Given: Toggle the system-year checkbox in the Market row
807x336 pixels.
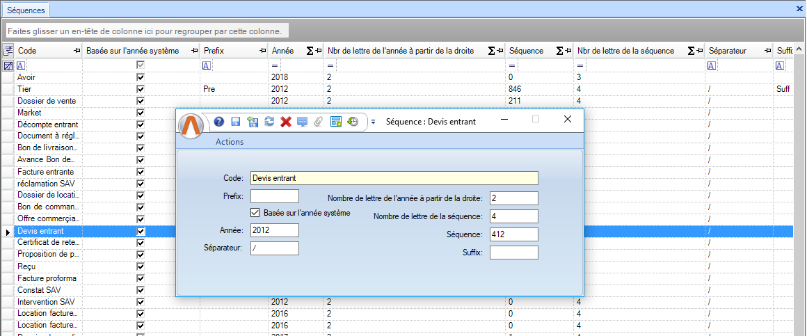Looking at the screenshot, I should click(x=141, y=113).
